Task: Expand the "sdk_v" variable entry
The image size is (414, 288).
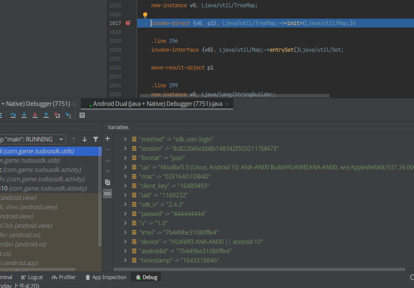Action: [x=125, y=204]
